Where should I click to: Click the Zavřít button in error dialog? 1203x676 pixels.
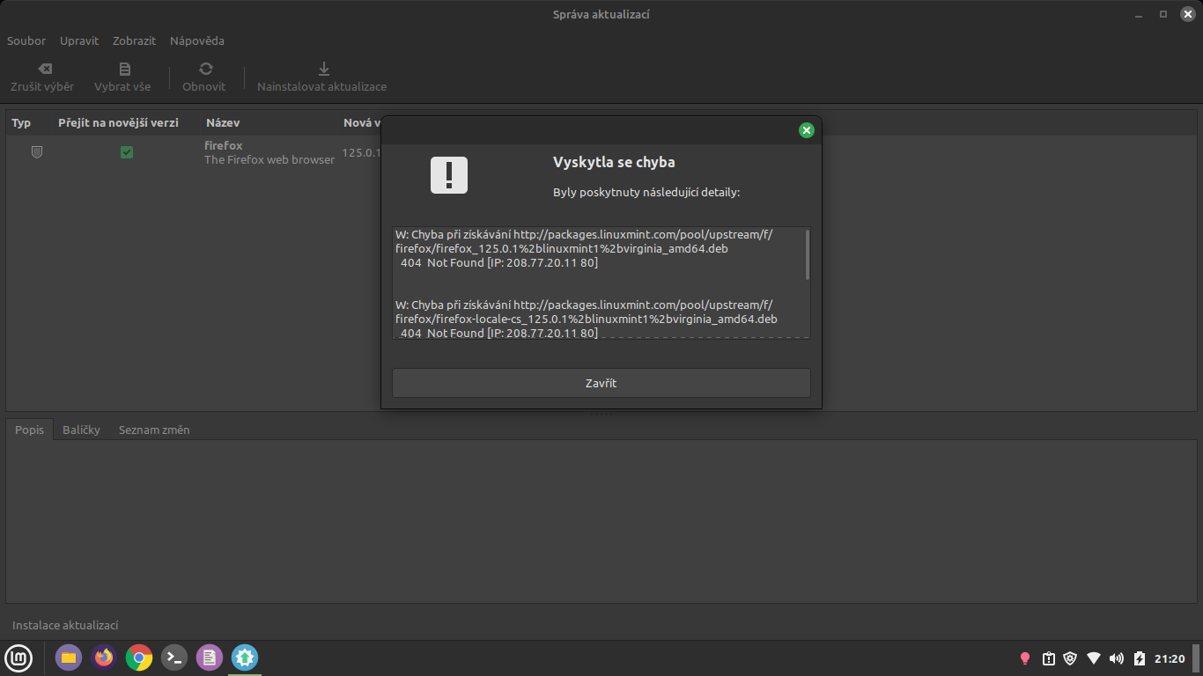point(601,383)
